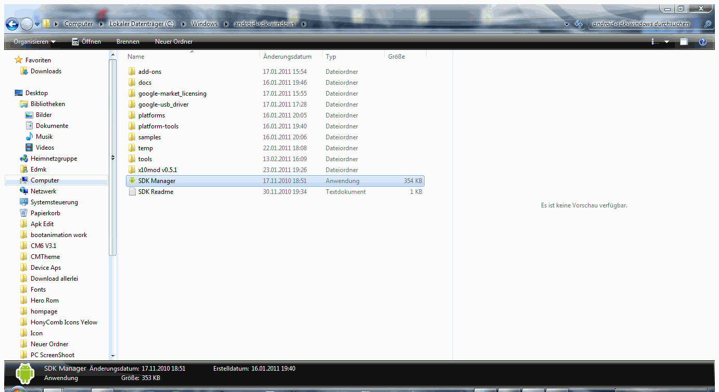Open the Organisieren menu
Viewport: 719px width, 392px height.
coord(34,42)
